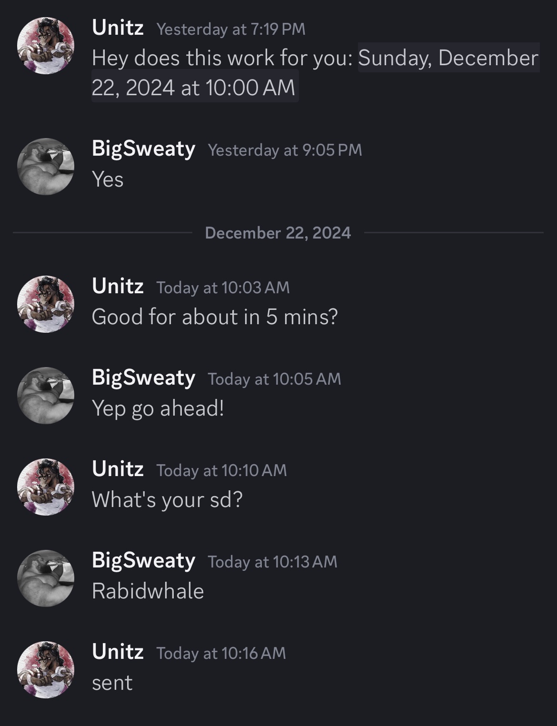557x726 pixels.
Task: Open BigSweaty's avatar beside the "Rabidwhale" message
Action: pos(46,578)
